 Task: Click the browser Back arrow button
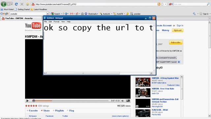click(4, 4)
